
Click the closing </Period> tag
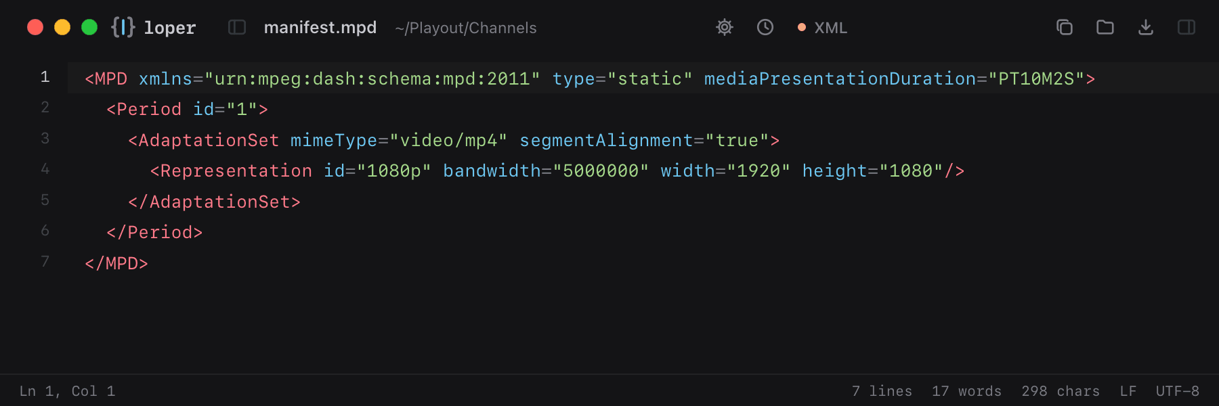tap(155, 233)
